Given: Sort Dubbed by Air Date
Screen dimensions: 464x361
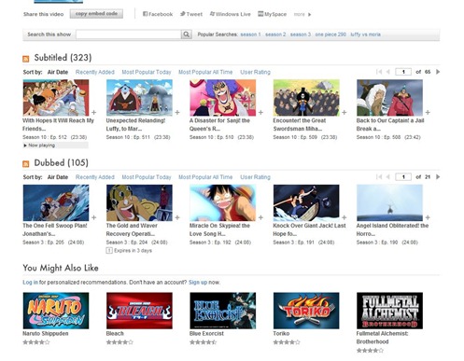Looking at the screenshot, I should [58, 177].
